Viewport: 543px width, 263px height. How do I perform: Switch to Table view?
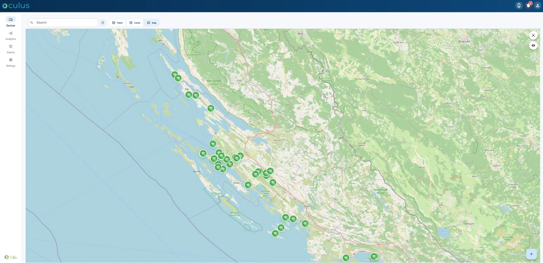point(117,23)
